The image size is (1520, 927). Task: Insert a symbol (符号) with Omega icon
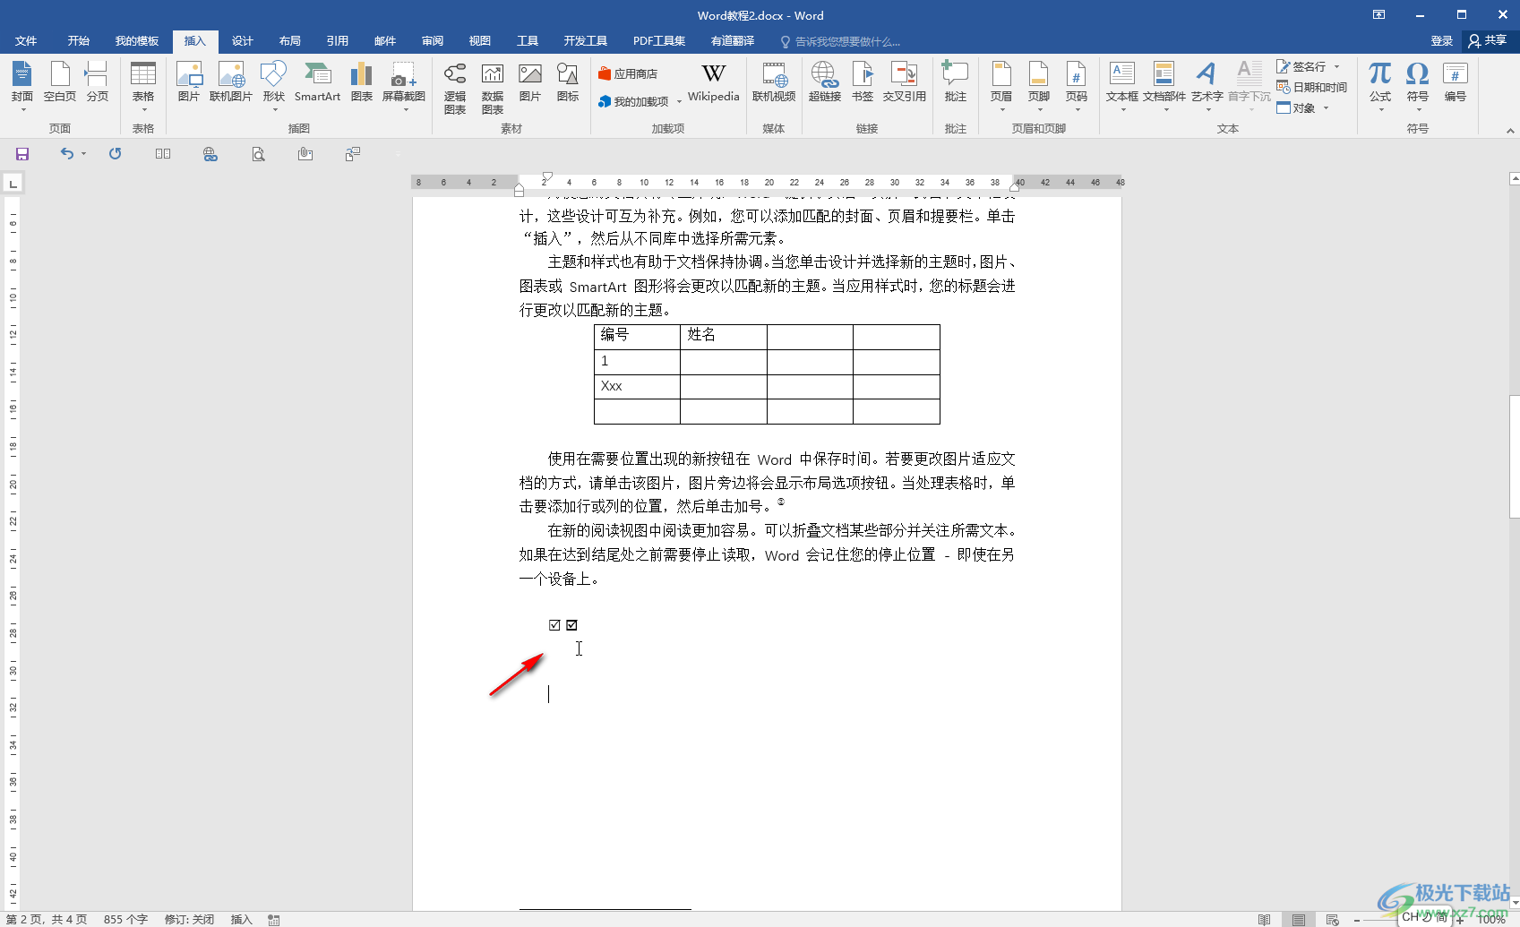tap(1417, 85)
